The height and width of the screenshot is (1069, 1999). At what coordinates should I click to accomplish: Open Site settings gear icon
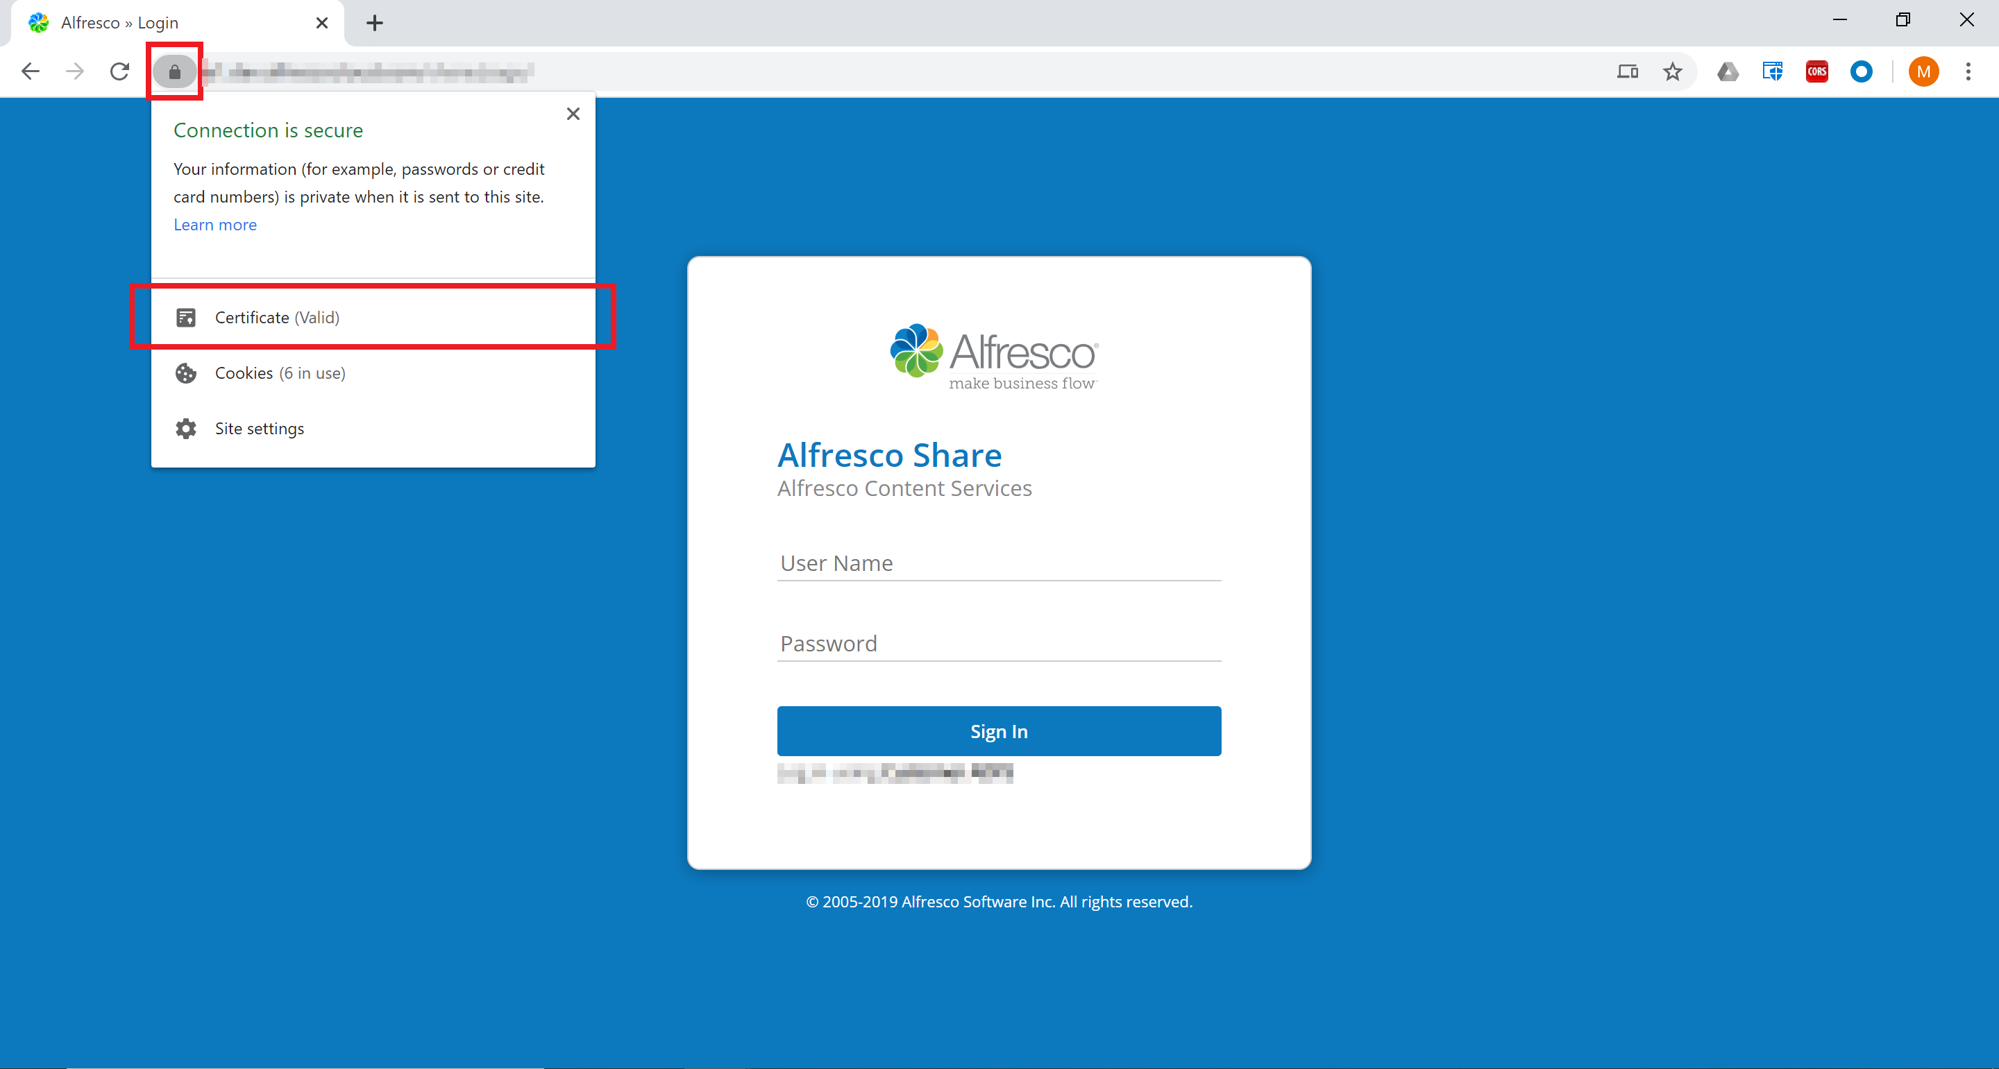(185, 428)
